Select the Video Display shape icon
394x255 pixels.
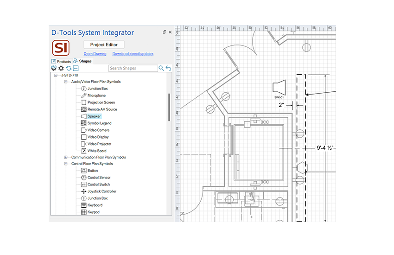click(84, 137)
